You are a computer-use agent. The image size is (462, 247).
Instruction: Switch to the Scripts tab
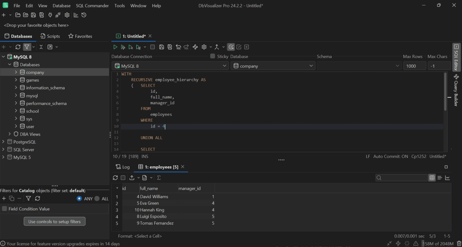(x=50, y=36)
